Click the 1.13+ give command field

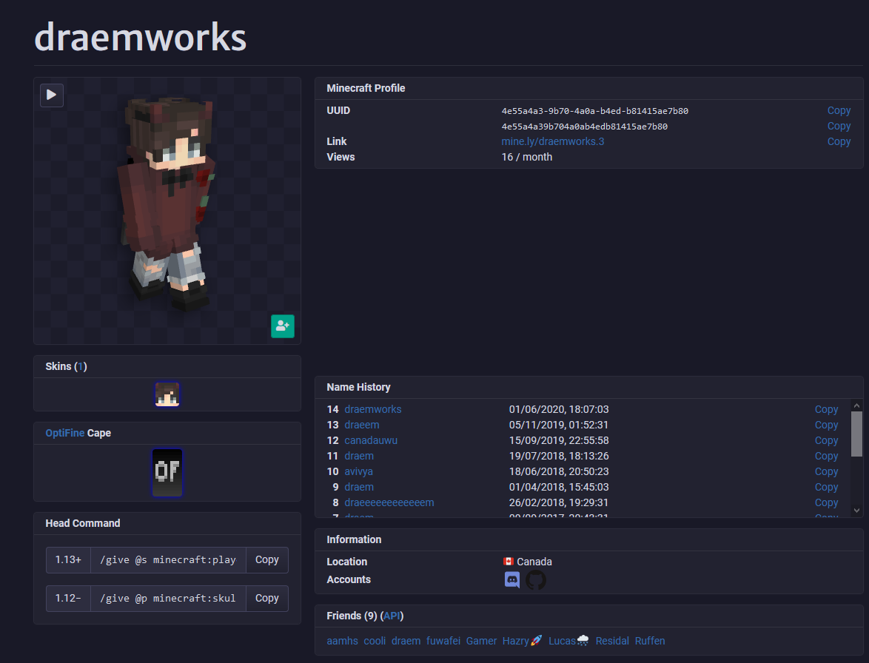click(168, 560)
